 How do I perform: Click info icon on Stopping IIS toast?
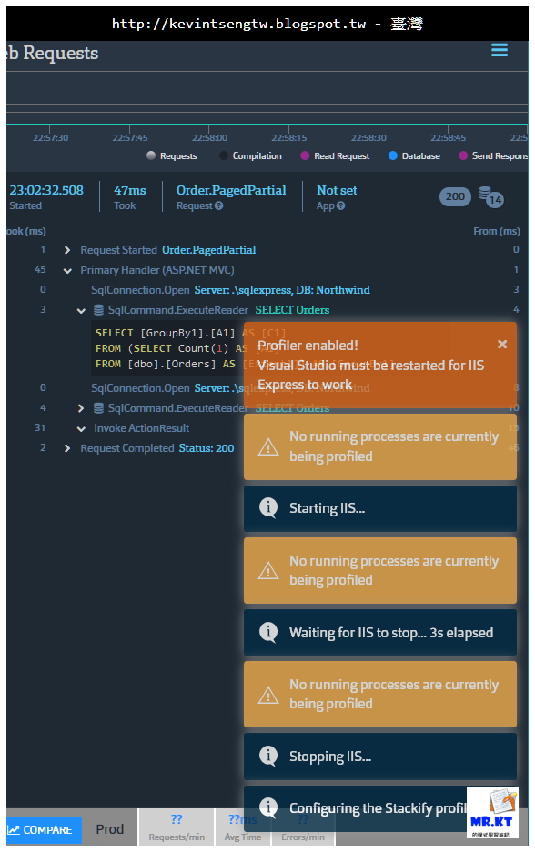[x=268, y=756]
